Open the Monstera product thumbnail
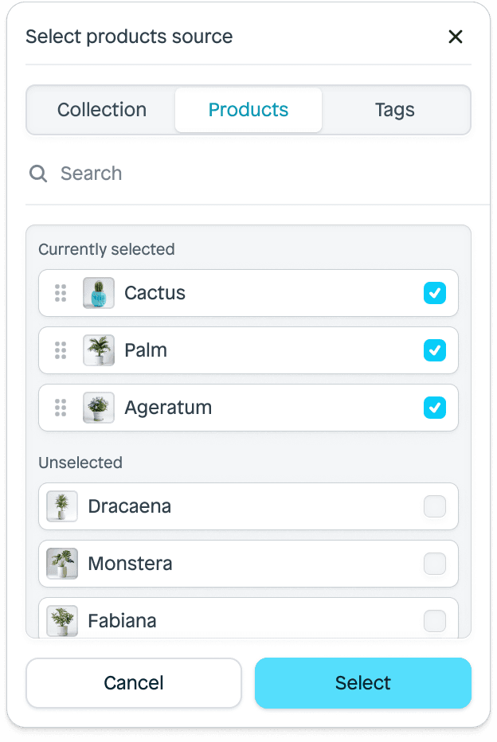This screenshot has width=497, height=742. (x=61, y=564)
